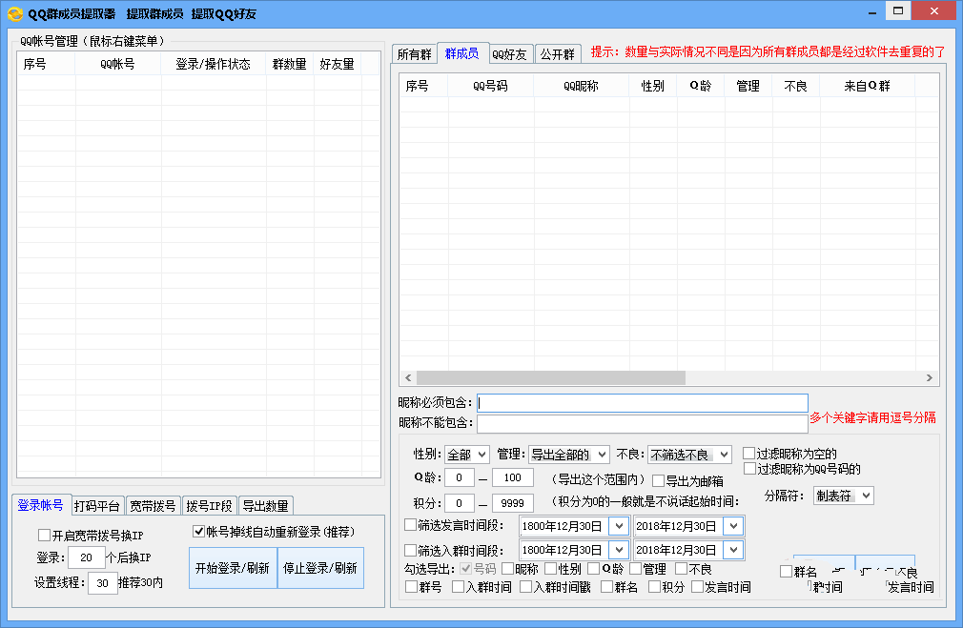Viewport: 963px width, 628px height.
Task: Tick the 管理 export checkbox
Action: click(x=635, y=569)
